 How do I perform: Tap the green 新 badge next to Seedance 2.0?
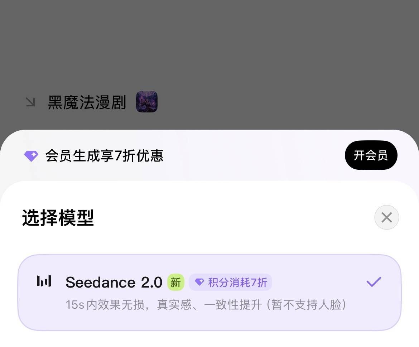click(x=176, y=282)
